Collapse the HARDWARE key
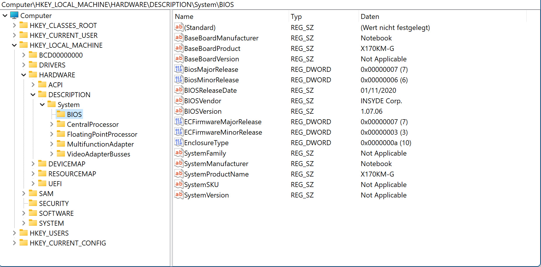541x267 pixels. pos(24,75)
